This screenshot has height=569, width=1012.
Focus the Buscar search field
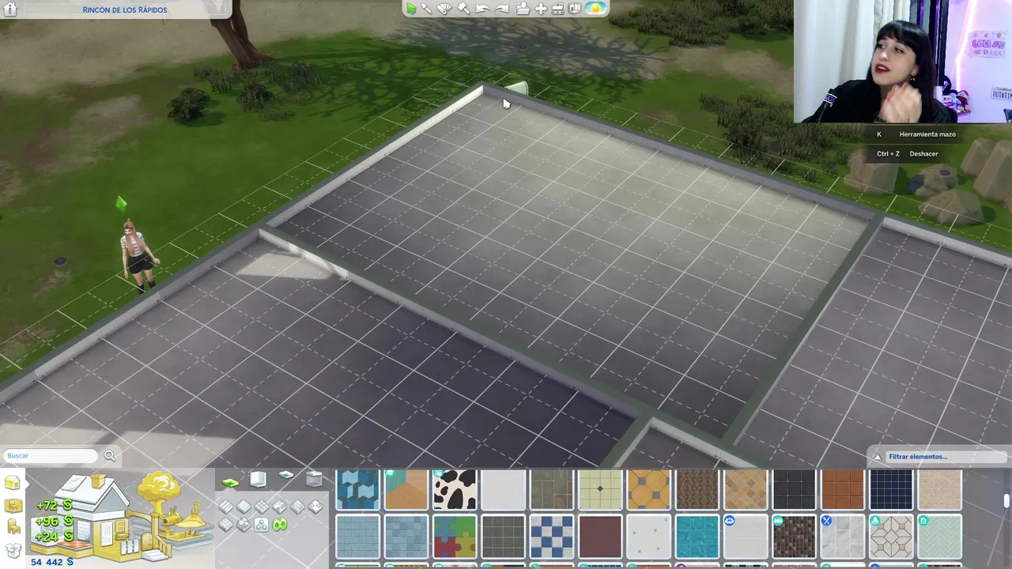point(51,456)
